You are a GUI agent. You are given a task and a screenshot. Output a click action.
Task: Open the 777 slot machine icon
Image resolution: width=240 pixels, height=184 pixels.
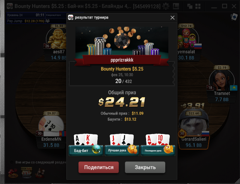coord(26,173)
